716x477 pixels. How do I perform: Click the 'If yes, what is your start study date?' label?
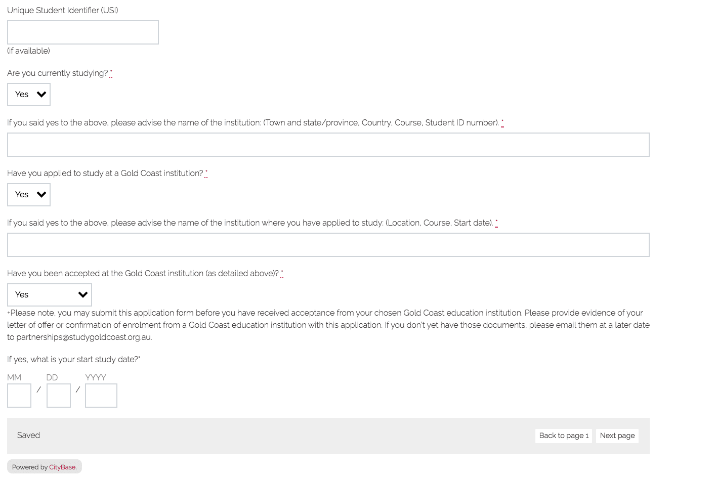tap(74, 360)
